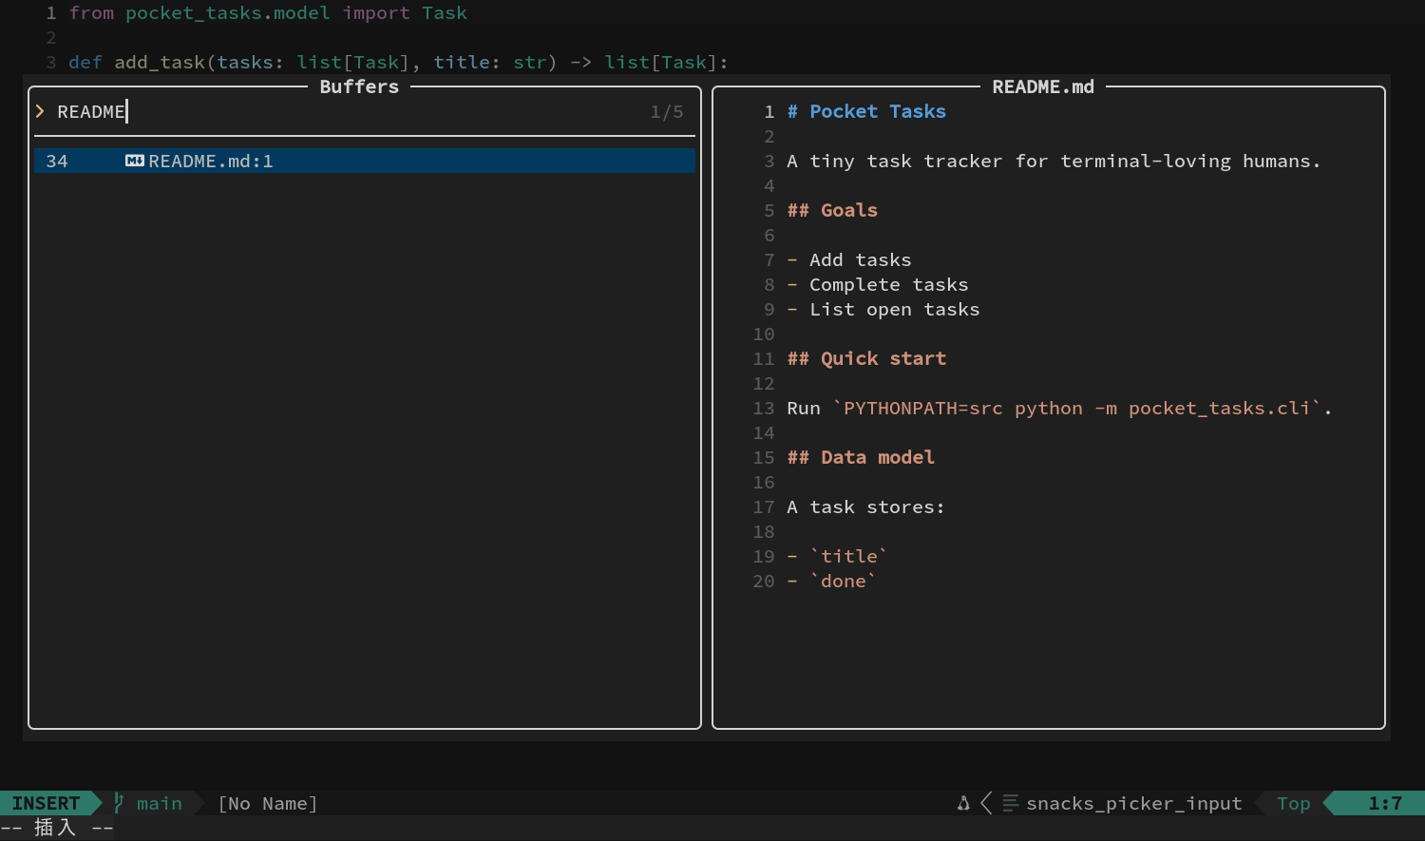The height and width of the screenshot is (841, 1425).
Task: Click the '- Add tasks' list line
Action: pyautogui.click(x=849, y=259)
